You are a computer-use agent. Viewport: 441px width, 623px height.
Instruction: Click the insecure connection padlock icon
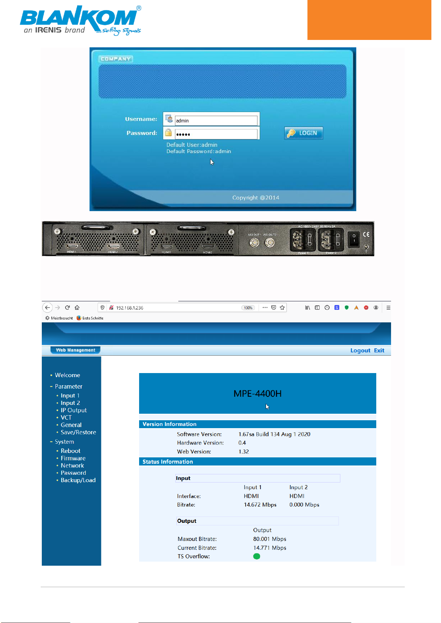[111, 308]
